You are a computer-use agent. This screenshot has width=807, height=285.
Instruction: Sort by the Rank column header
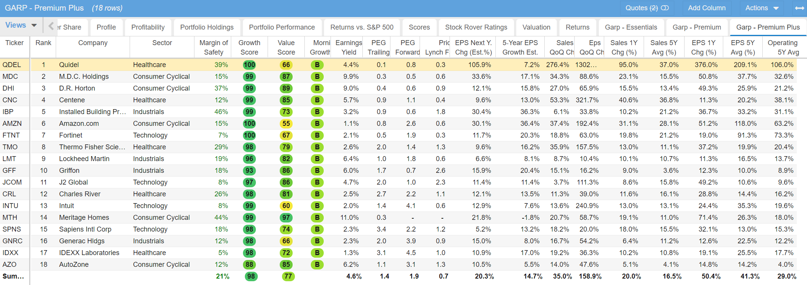[x=43, y=47]
